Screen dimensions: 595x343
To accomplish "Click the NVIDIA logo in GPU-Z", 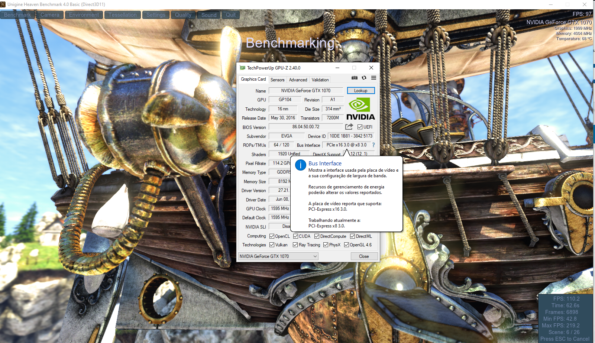I will pyautogui.click(x=360, y=109).
